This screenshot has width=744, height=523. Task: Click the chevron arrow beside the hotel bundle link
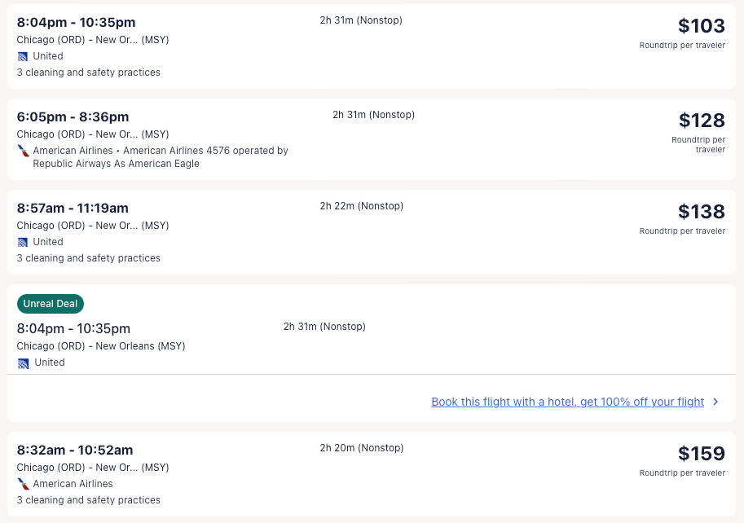[x=715, y=402]
